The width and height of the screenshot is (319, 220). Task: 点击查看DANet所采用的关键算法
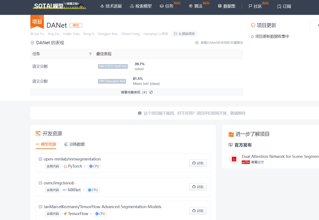[x=222, y=42]
